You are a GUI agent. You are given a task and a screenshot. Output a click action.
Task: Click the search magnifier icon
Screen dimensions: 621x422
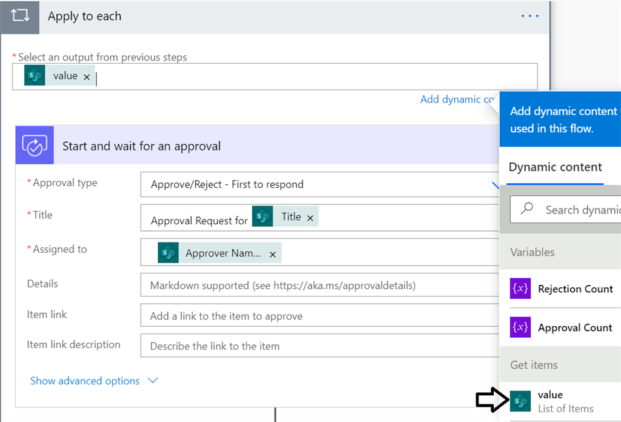527,209
